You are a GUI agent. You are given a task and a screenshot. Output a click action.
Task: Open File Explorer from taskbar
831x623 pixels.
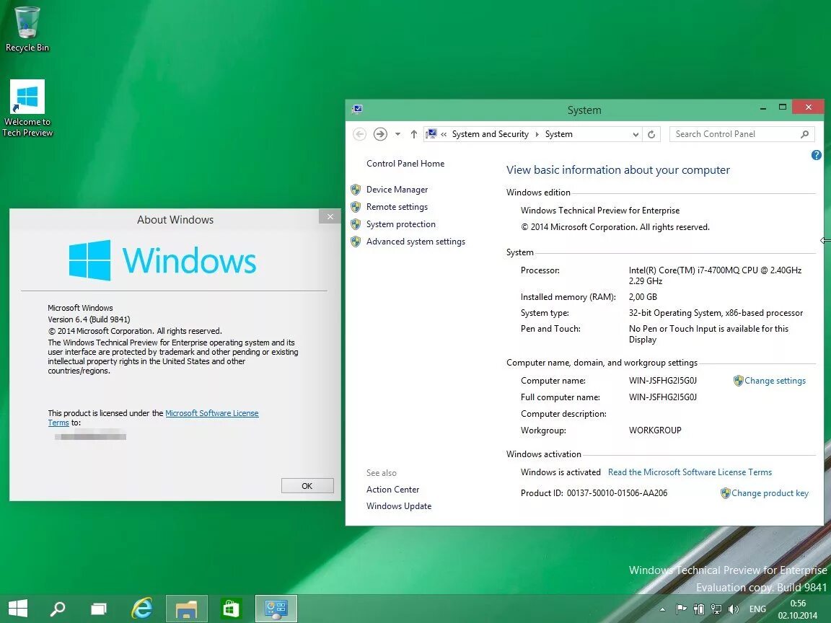coord(186,609)
